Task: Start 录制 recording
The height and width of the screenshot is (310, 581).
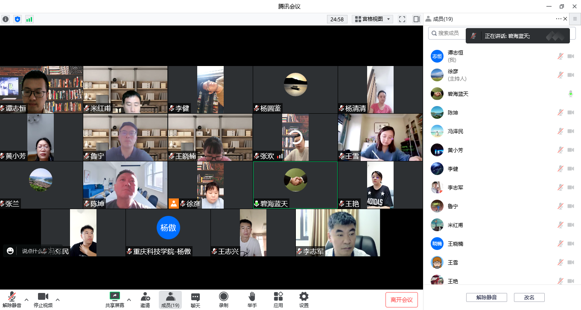Action: [224, 300]
